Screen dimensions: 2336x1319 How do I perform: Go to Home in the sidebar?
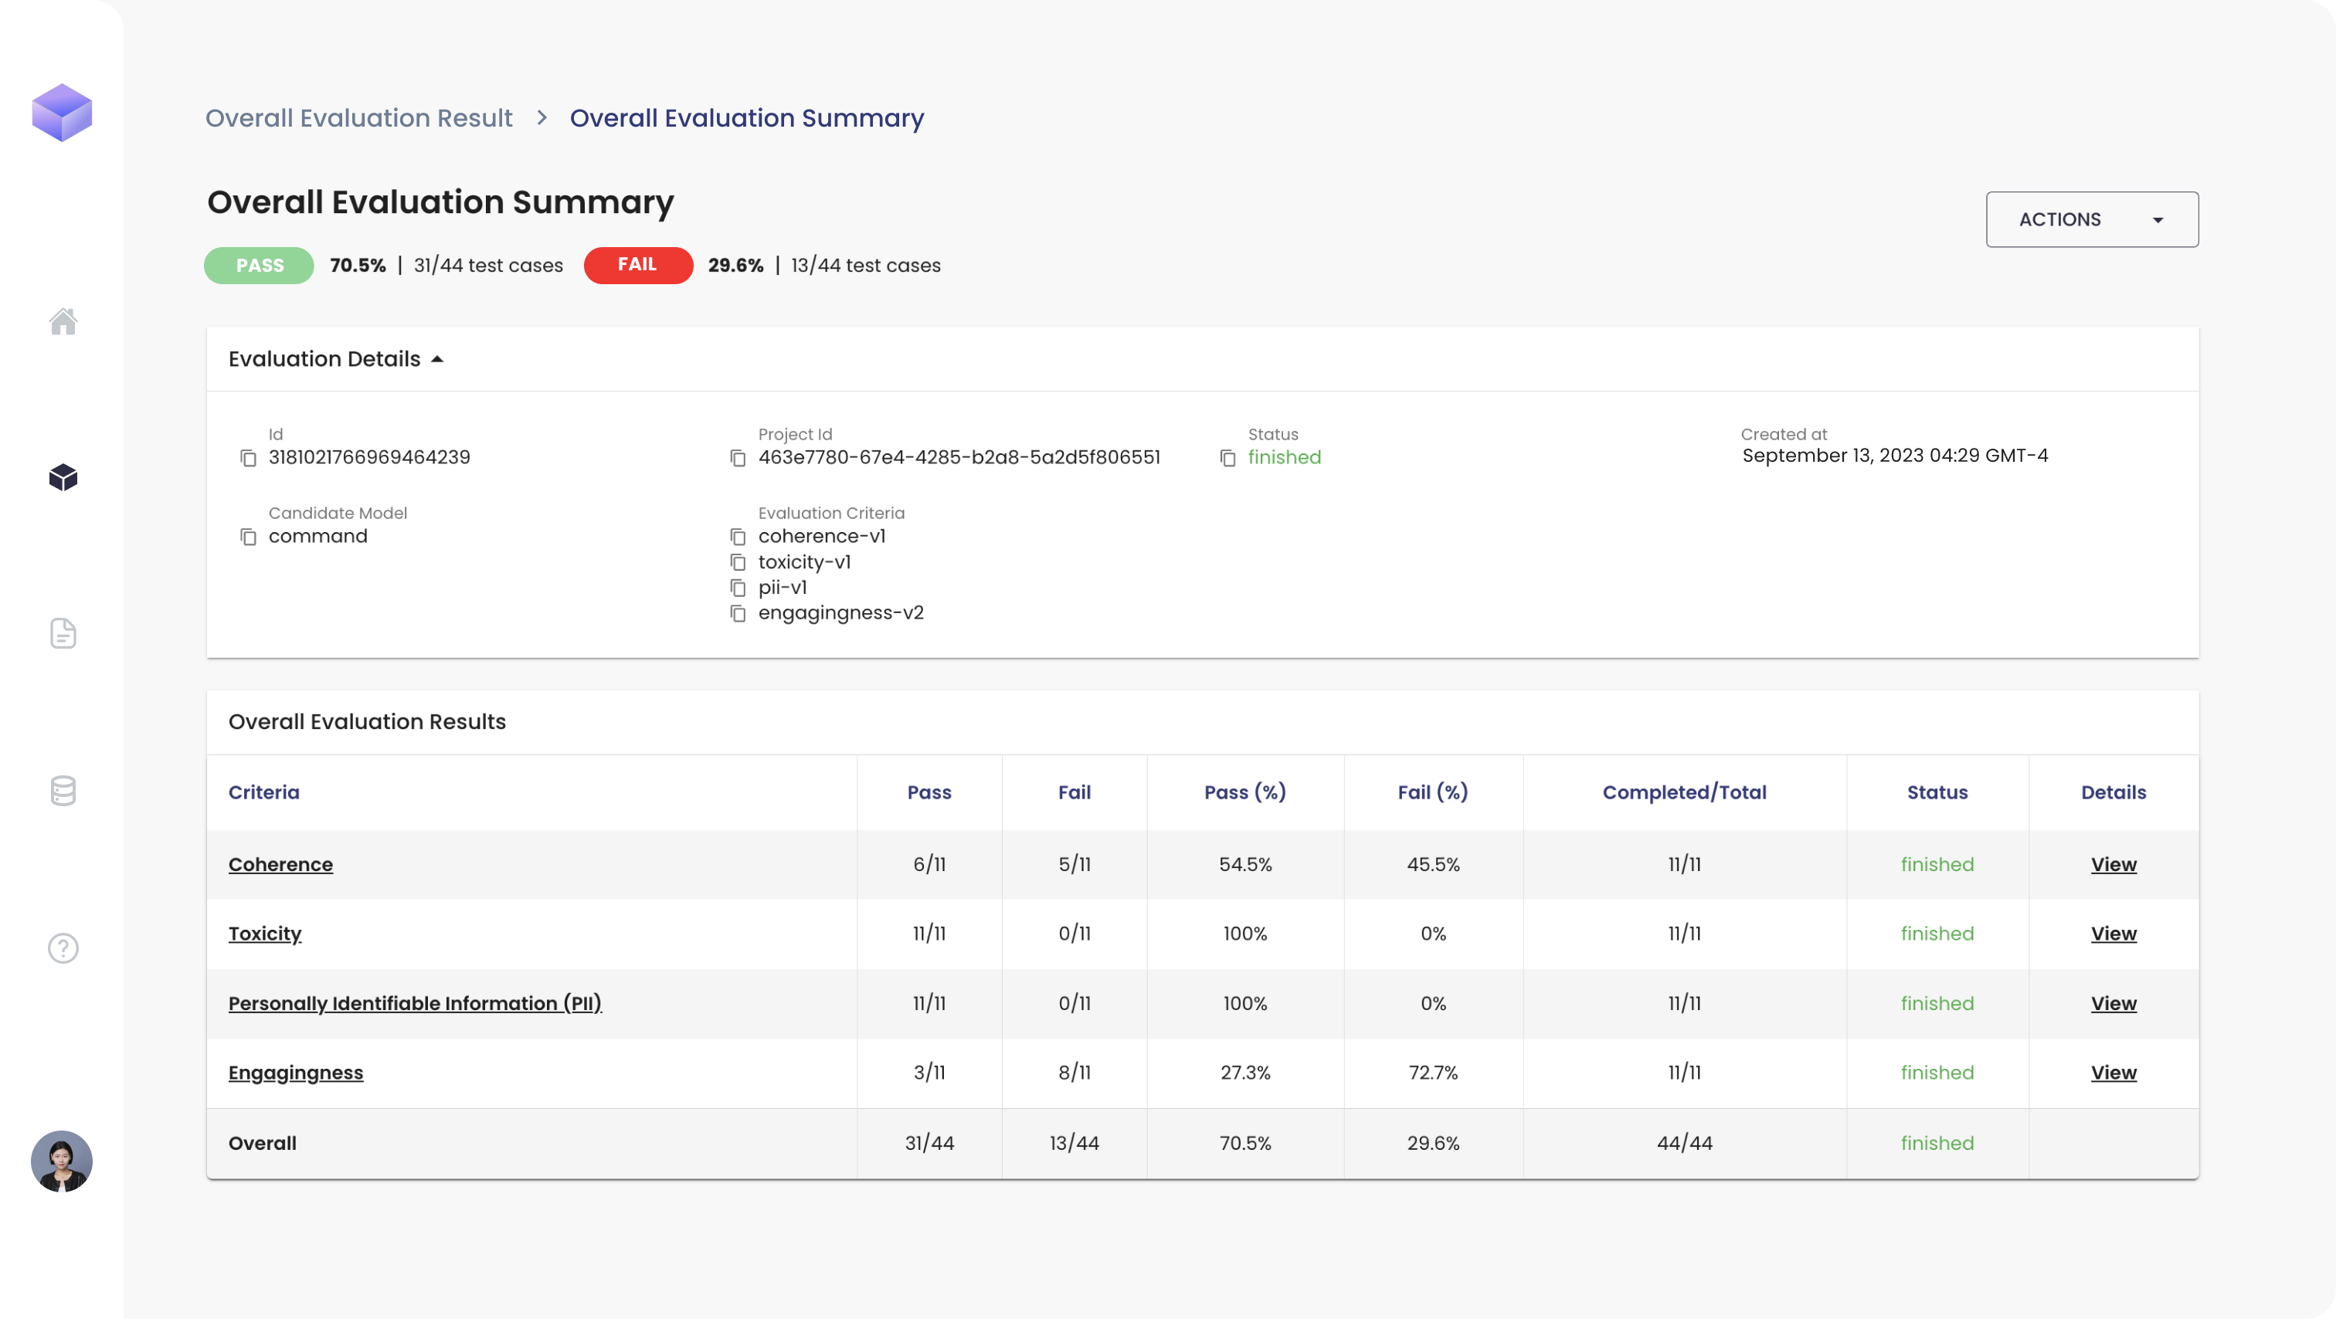click(63, 321)
